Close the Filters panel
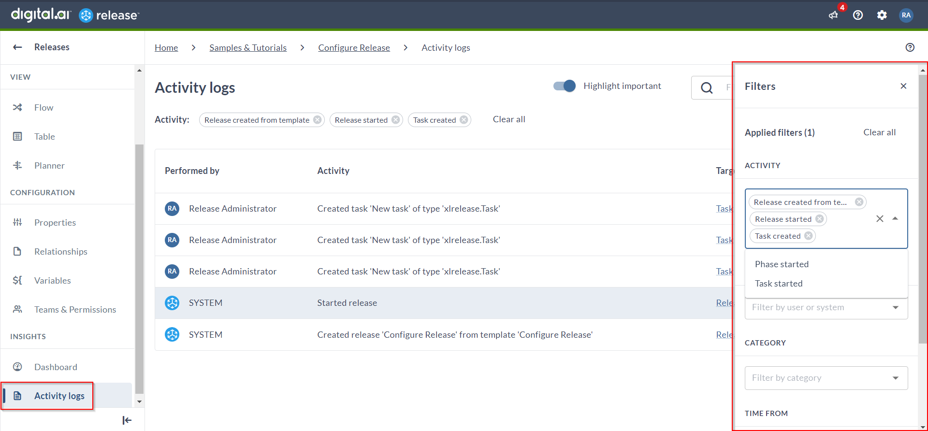The image size is (928, 431). [903, 86]
